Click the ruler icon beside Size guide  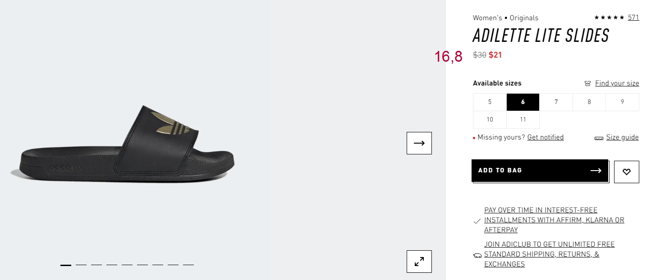coord(599,138)
